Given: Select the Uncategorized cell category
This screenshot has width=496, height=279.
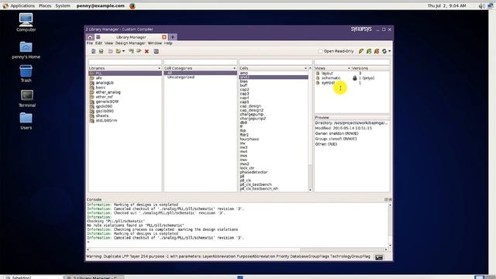Looking at the screenshot, I should [181, 77].
